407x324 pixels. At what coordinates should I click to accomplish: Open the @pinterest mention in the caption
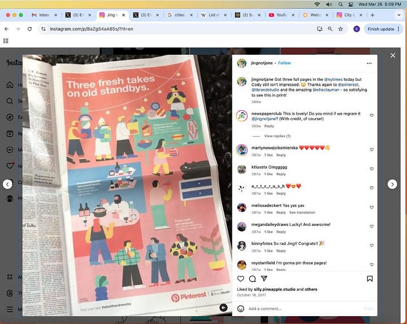coord(348,85)
